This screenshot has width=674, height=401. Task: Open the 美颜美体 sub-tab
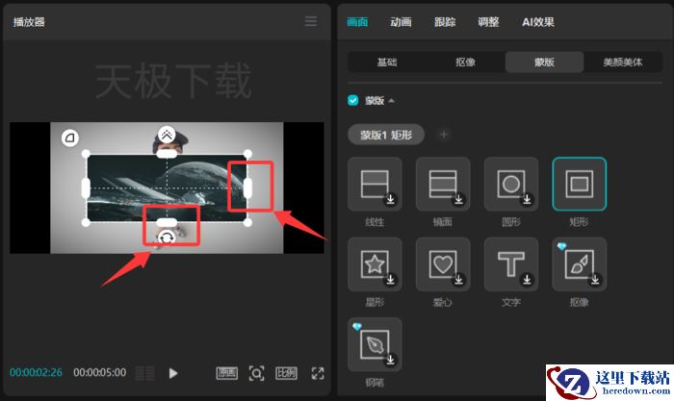click(x=623, y=63)
